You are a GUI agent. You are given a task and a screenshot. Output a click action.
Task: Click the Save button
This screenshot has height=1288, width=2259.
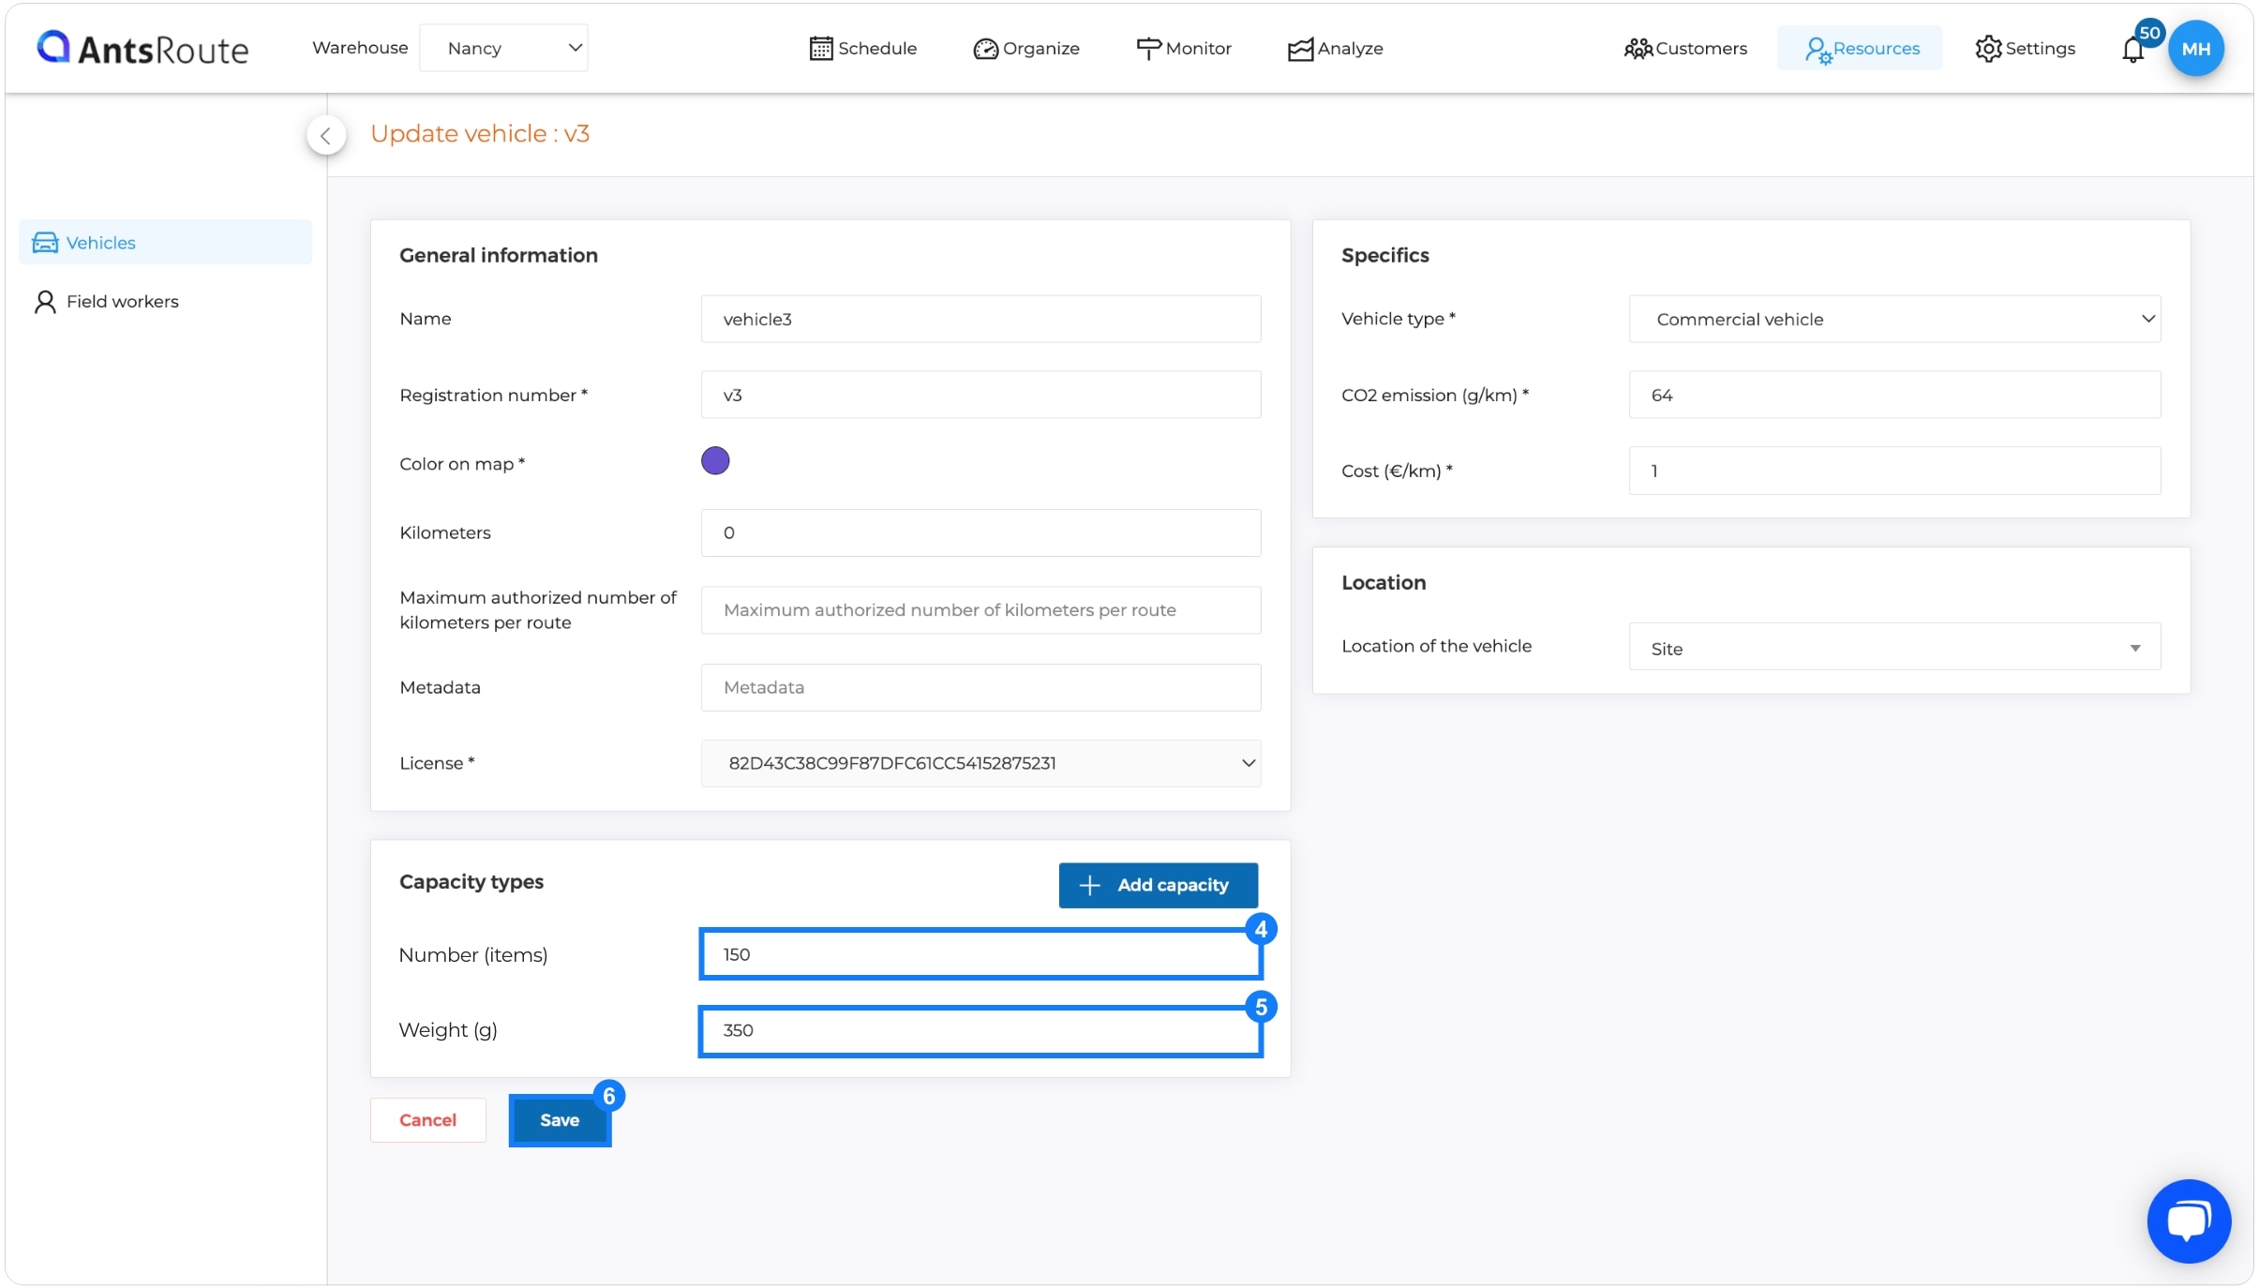pyautogui.click(x=560, y=1120)
